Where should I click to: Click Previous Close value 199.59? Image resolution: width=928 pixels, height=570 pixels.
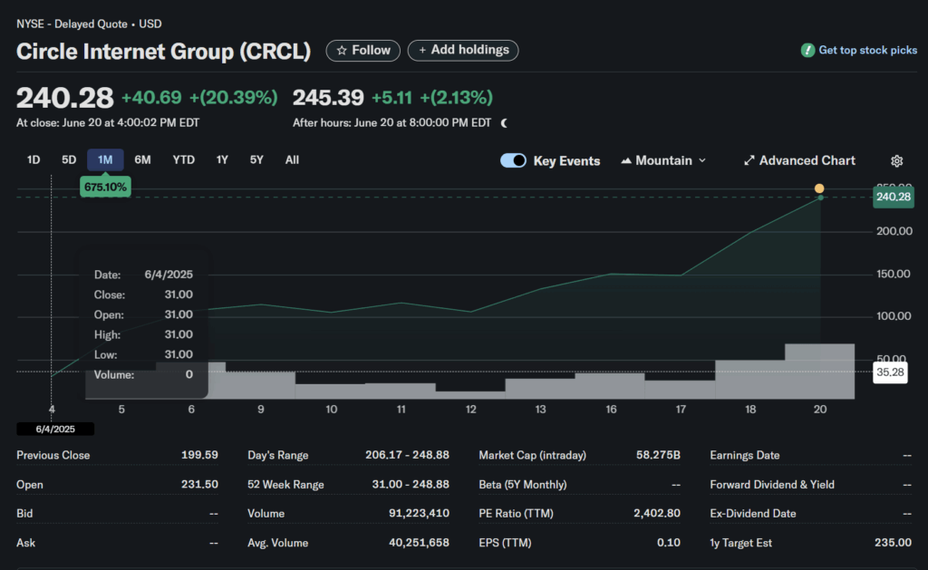[x=199, y=455]
